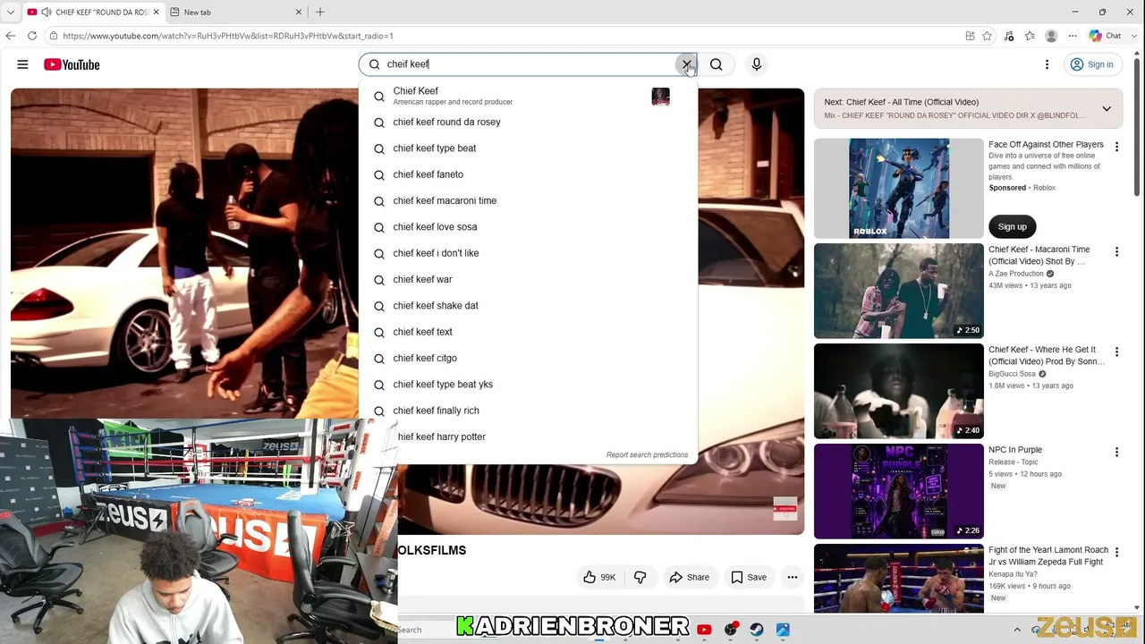The width and height of the screenshot is (1145, 644).
Task: Select the chief keef text suggestion
Action: [x=528, y=332]
